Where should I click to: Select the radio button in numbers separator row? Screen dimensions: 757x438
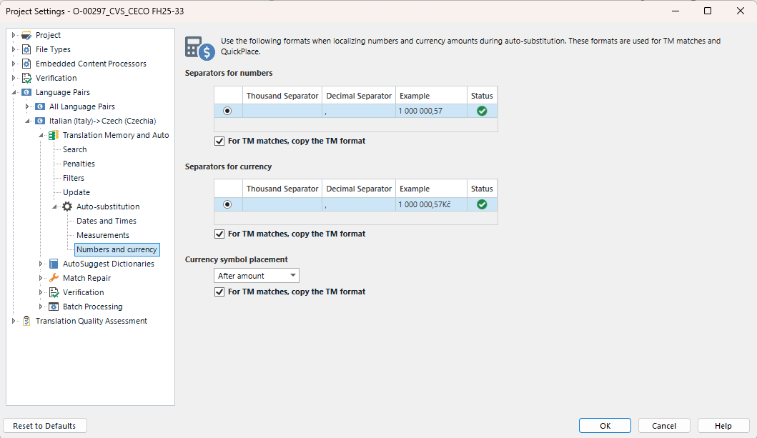227,111
